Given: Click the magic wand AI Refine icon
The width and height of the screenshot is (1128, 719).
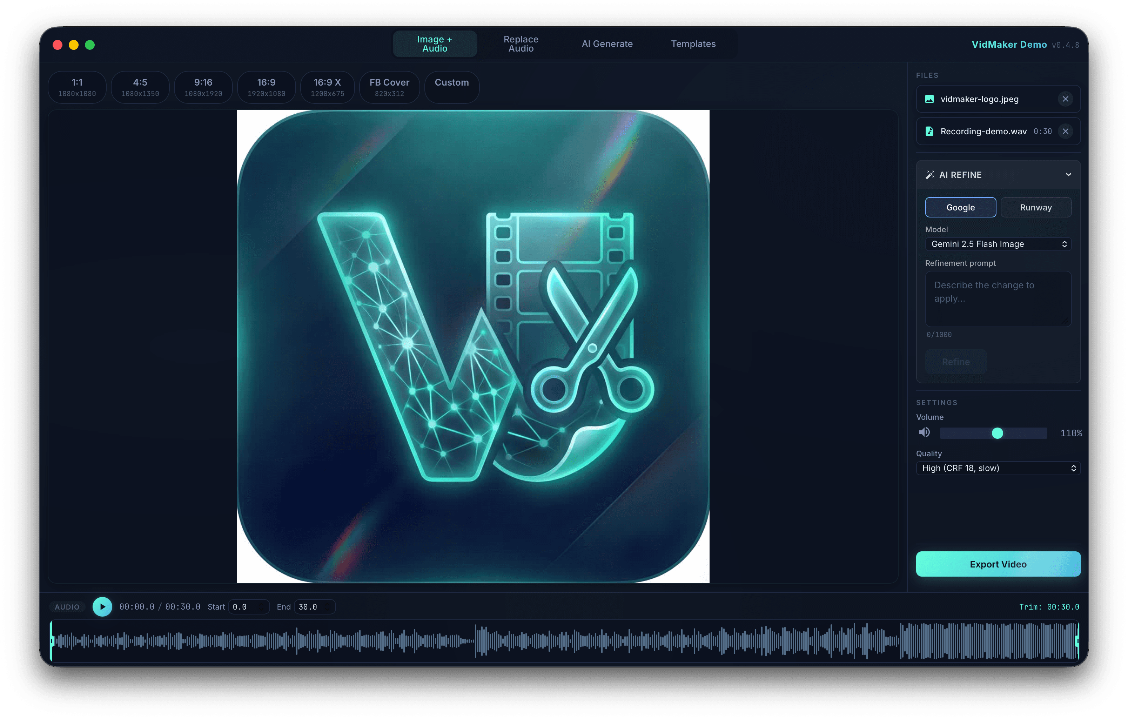Looking at the screenshot, I should 930,175.
